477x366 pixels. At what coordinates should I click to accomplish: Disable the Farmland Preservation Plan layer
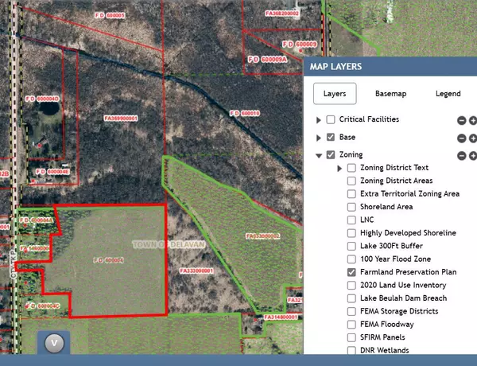tap(351, 272)
